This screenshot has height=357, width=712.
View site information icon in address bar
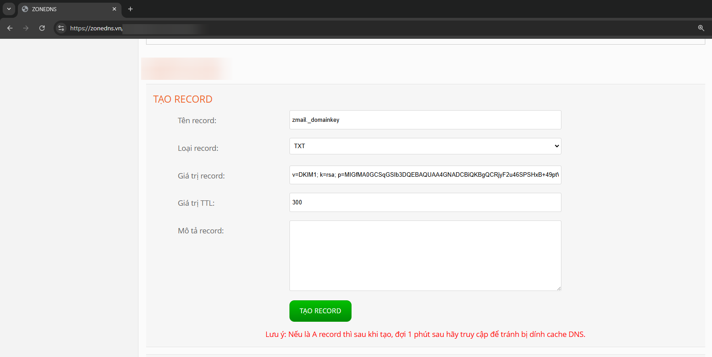[x=61, y=28]
